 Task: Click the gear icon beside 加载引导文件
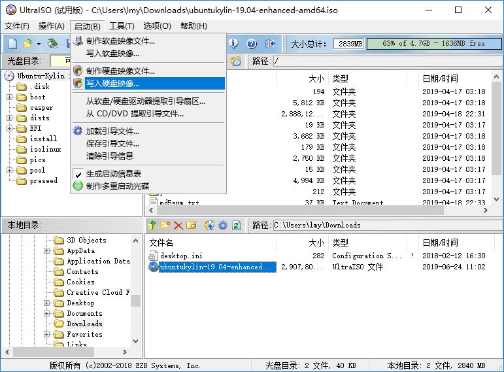pos(78,131)
